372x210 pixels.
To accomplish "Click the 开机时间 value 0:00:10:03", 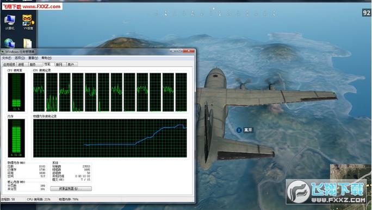I will [x=83, y=176].
